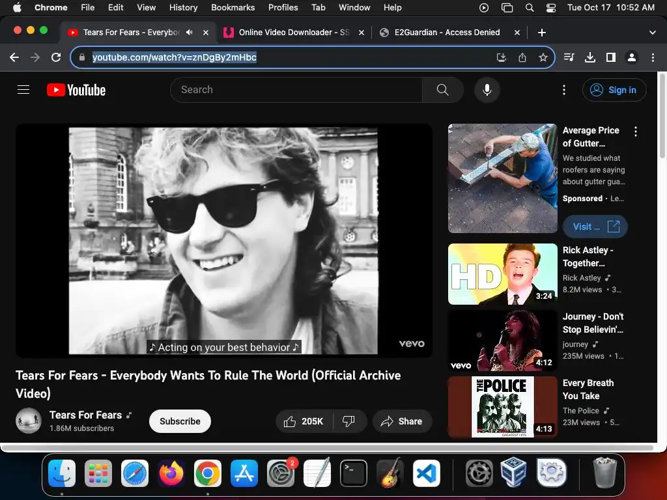This screenshot has width=667, height=500.
Task: Click Visit button on sponsored ad
Action: [595, 227]
